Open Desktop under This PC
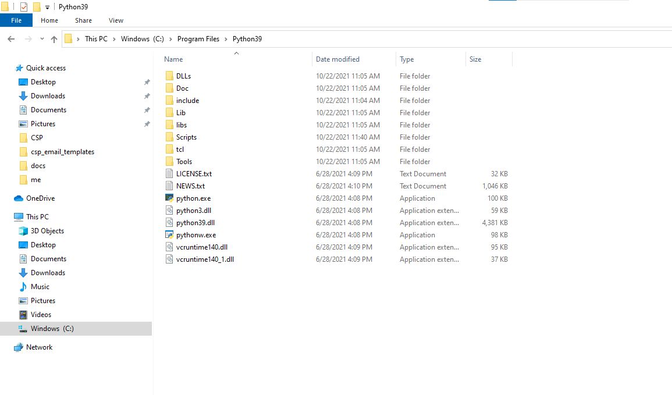672x395 pixels. [43, 245]
